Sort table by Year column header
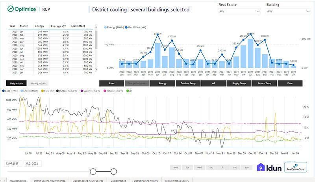 tap(12, 26)
